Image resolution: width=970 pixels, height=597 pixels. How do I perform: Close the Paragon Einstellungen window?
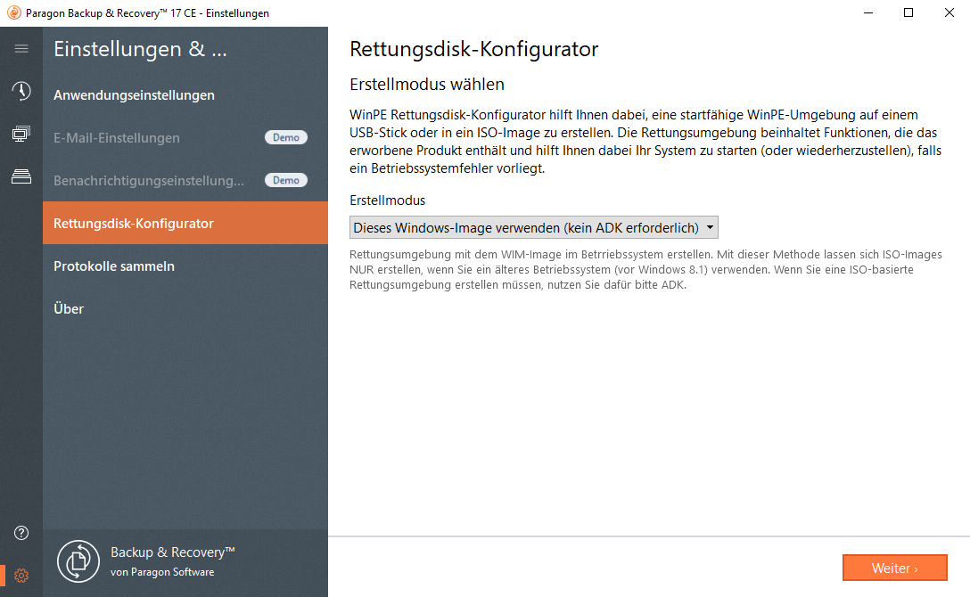click(949, 12)
